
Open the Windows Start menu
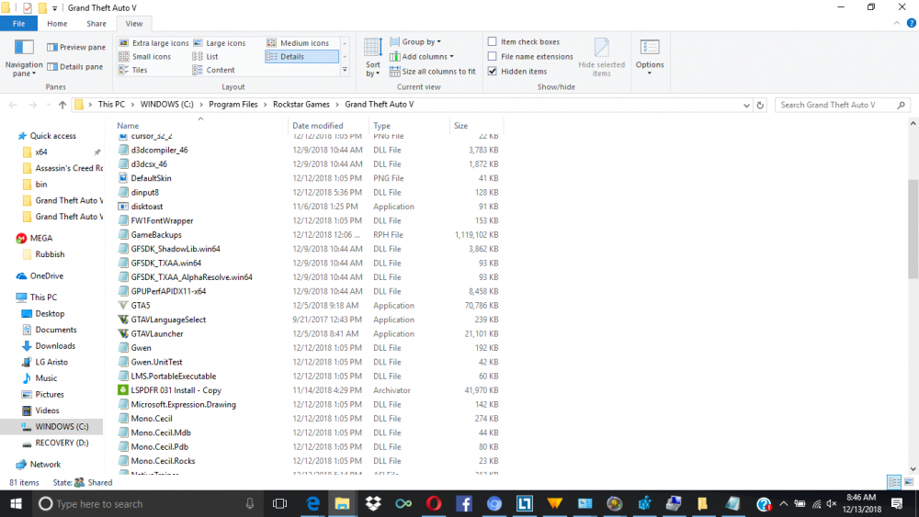16,503
